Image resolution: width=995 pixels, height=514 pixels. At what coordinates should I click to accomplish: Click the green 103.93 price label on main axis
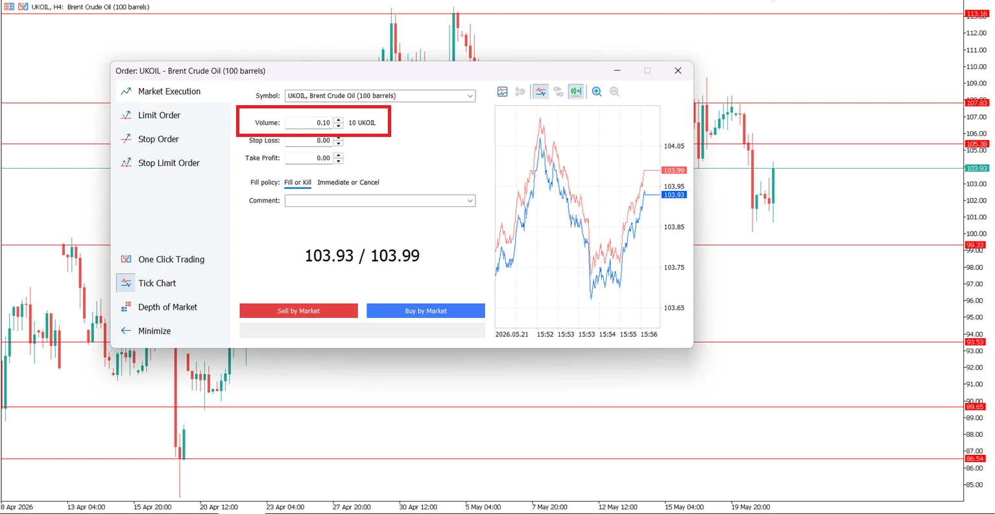pos(976,168)
